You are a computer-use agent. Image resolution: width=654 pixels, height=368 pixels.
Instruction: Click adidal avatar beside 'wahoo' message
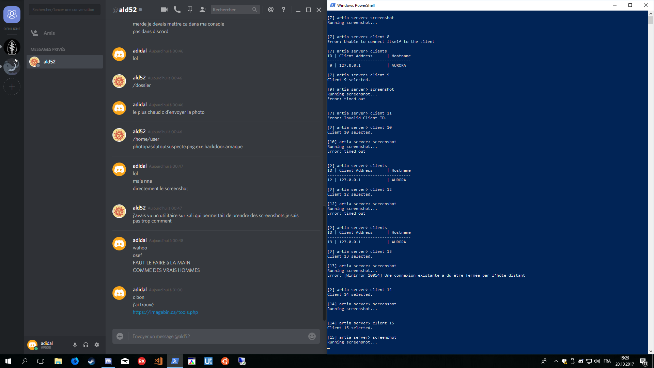coord(119,244)
